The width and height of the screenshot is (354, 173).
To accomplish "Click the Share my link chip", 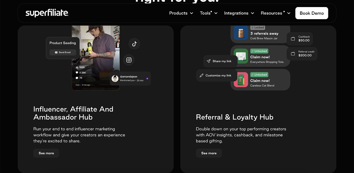I will pos(219,61).
